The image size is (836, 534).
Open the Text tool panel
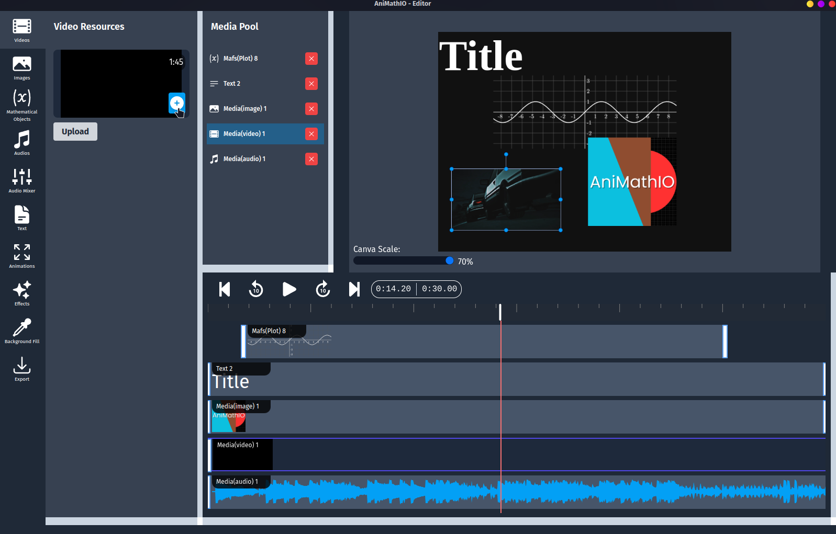coord(22,218)
